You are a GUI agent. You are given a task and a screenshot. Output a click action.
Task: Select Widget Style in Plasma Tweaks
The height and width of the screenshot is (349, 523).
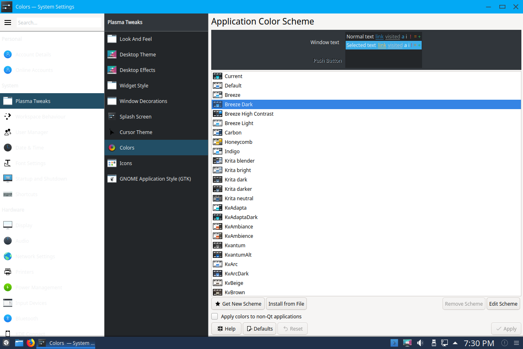pyautogui.click(x=134, y=85)
